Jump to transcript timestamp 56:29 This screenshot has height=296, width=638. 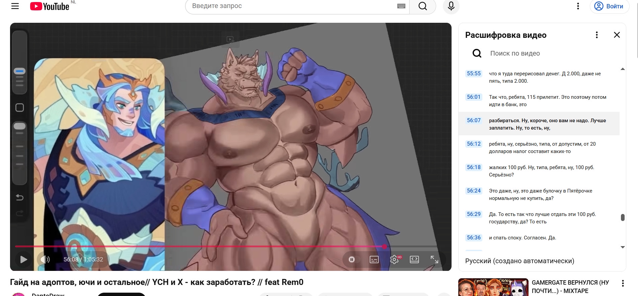474,214
